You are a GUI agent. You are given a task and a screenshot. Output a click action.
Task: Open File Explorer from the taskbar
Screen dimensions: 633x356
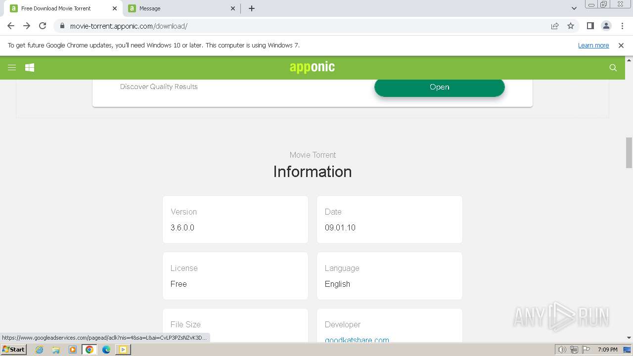56,350
